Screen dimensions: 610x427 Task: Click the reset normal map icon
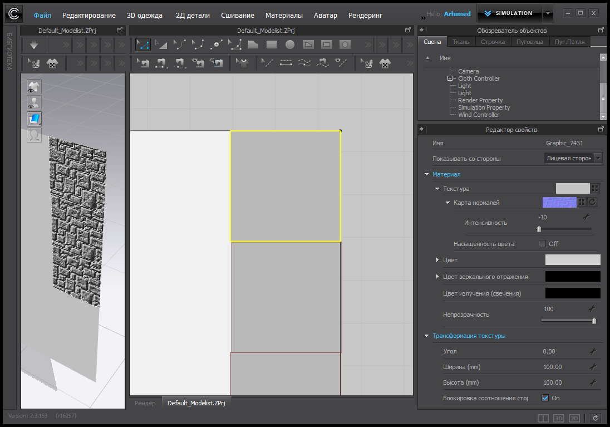(592, 203)
